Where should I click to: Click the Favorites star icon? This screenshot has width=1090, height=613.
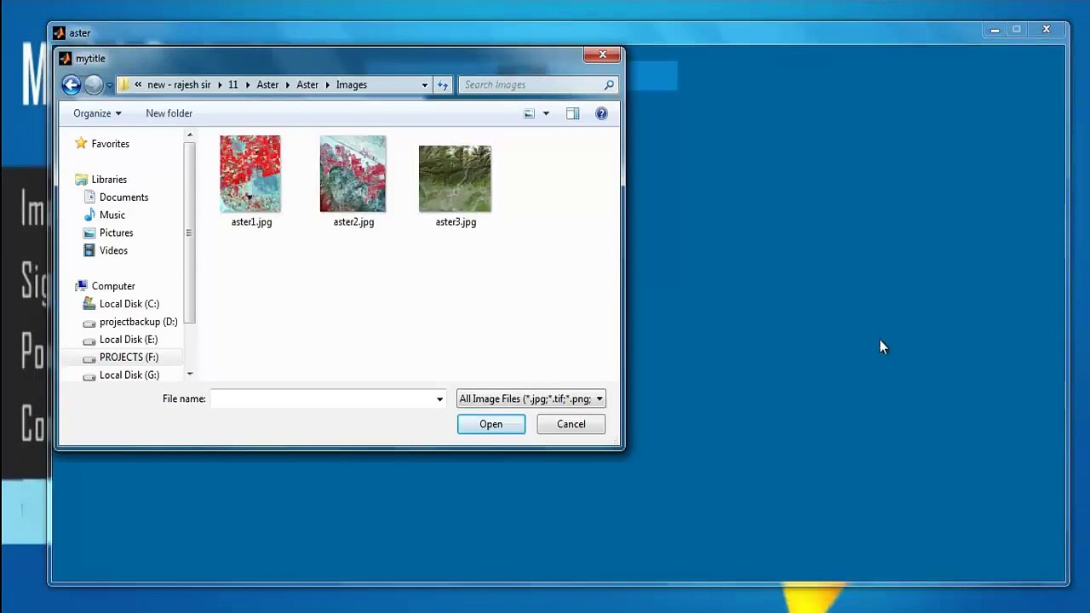click(81, 143)
